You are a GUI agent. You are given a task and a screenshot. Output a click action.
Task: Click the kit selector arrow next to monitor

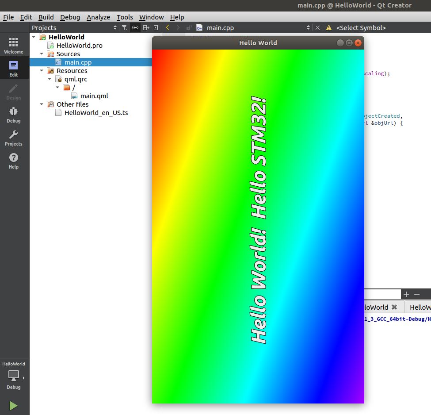click(23, 378)
